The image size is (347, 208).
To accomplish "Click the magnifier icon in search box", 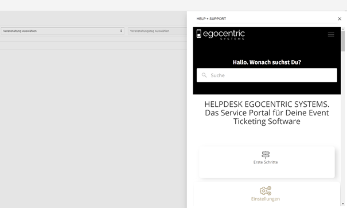I will tap(204, 75).
